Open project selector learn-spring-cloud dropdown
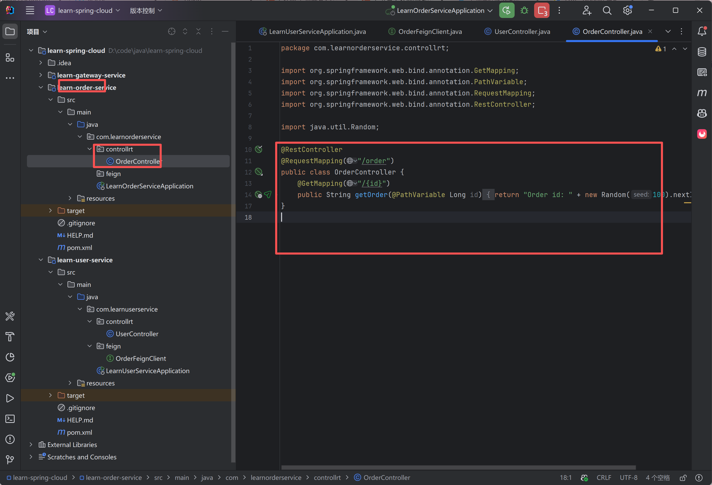 point(83,11)
